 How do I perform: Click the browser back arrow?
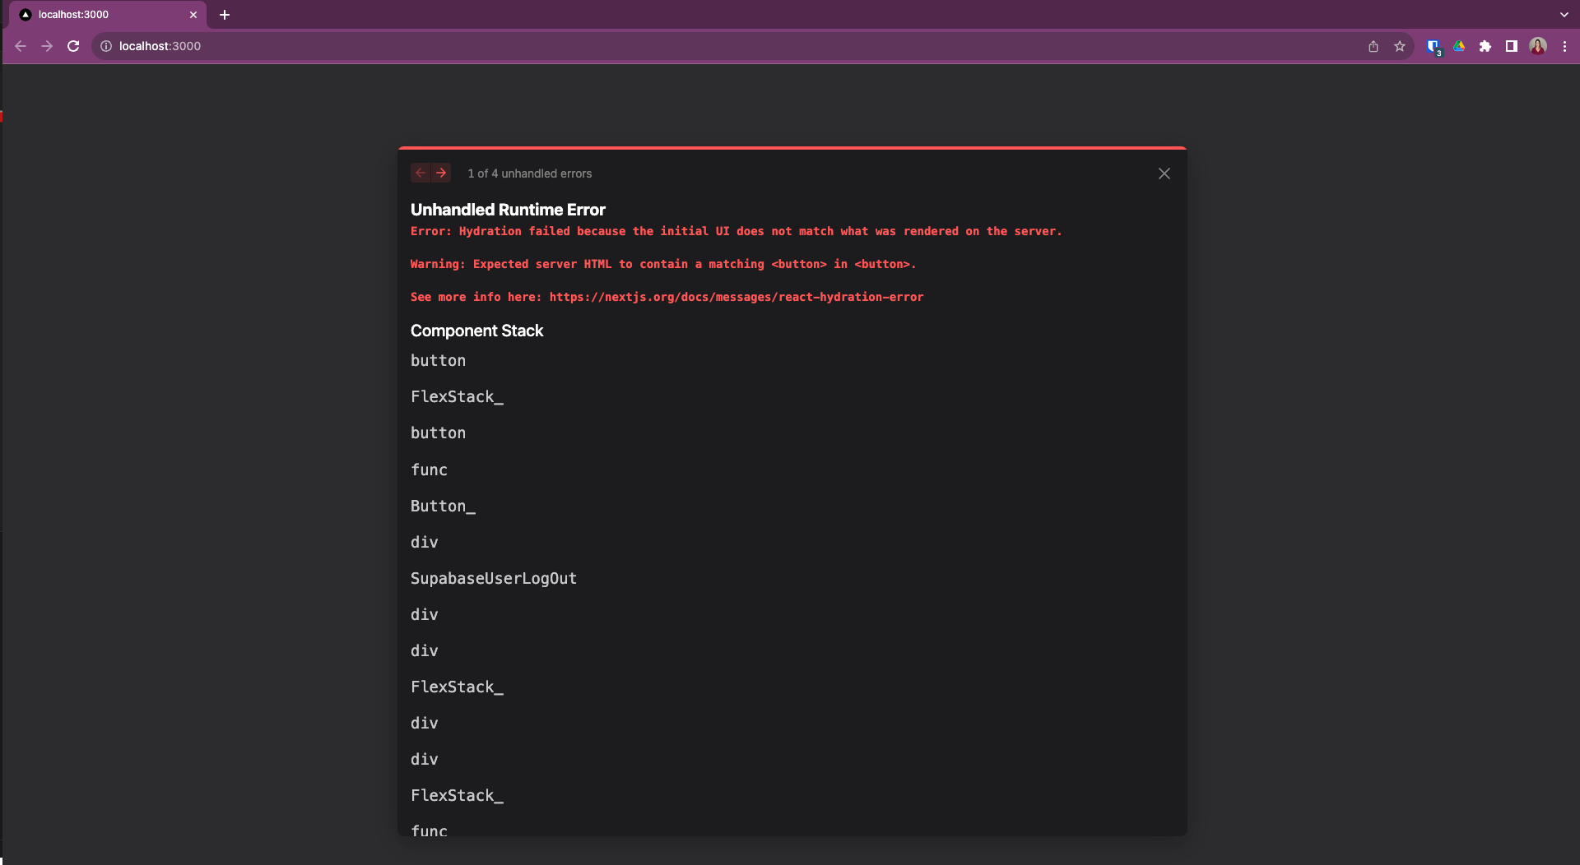pos(21,46)
